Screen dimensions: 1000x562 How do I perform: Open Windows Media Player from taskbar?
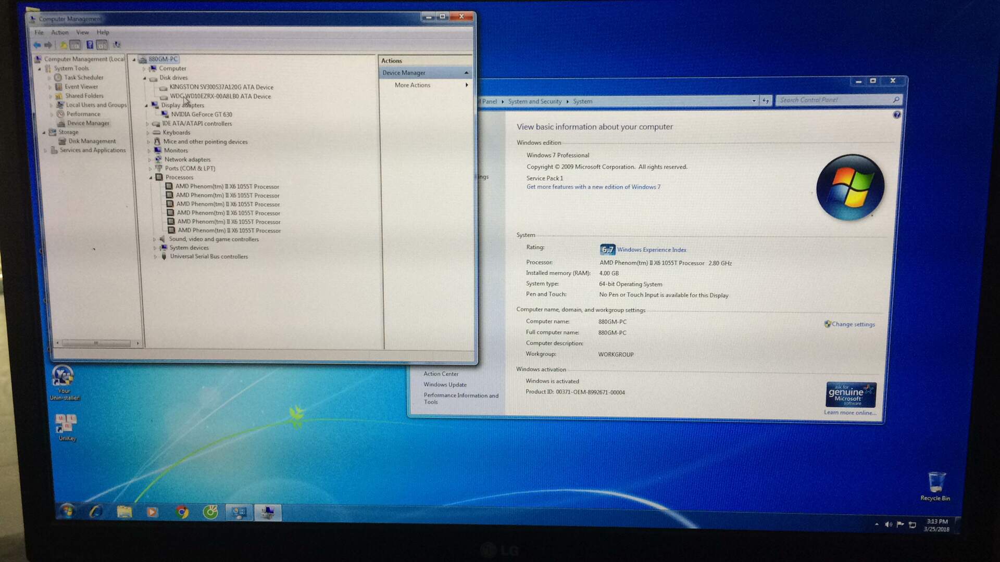click(152, 513)
